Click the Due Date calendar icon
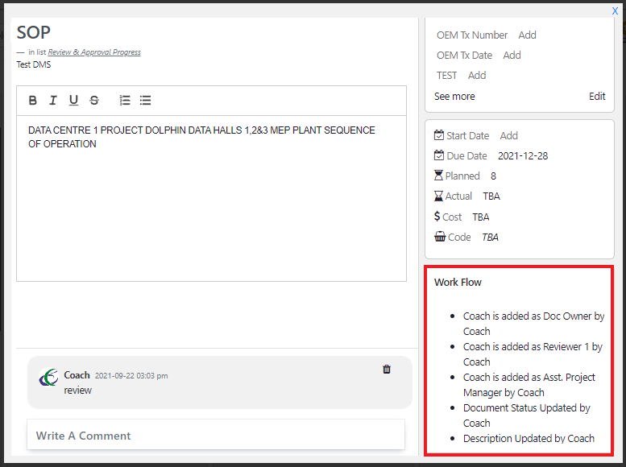The image size is (626, 467). pos(439,155)
